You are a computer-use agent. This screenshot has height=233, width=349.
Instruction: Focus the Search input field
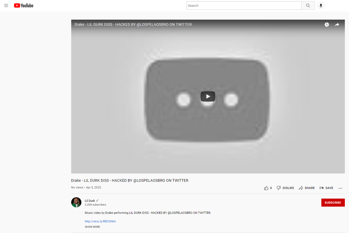244,6
